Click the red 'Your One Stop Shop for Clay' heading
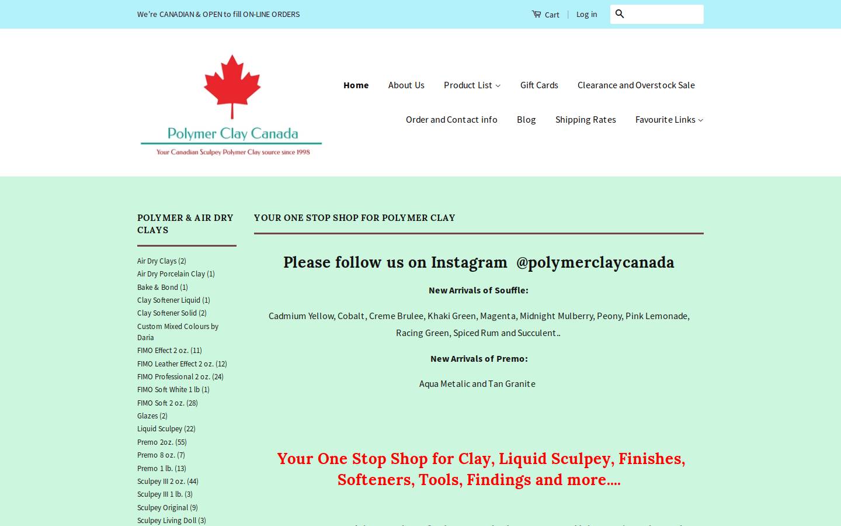 pyautogui.click(x=481, y=469)
